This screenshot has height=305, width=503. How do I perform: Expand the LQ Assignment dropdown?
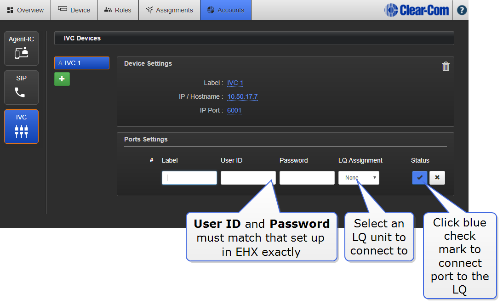pyautogui.click(x=359, y=178)
